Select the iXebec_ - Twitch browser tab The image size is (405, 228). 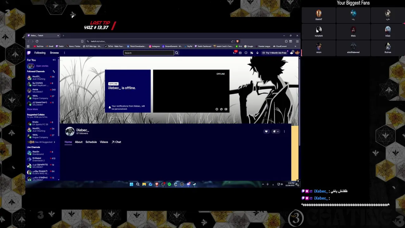[x=43, y=35]
